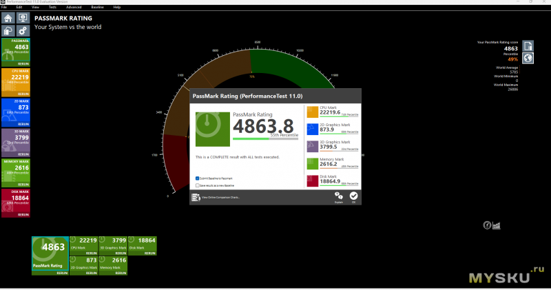Rerun from the bottom PassMark Rating tile
Image resolution: width=551 pixels, height=290 pixels.
[62, 273]
